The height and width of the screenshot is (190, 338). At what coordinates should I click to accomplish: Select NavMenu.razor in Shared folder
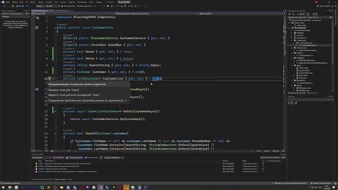pyautogui.click(x=303, y=90)
